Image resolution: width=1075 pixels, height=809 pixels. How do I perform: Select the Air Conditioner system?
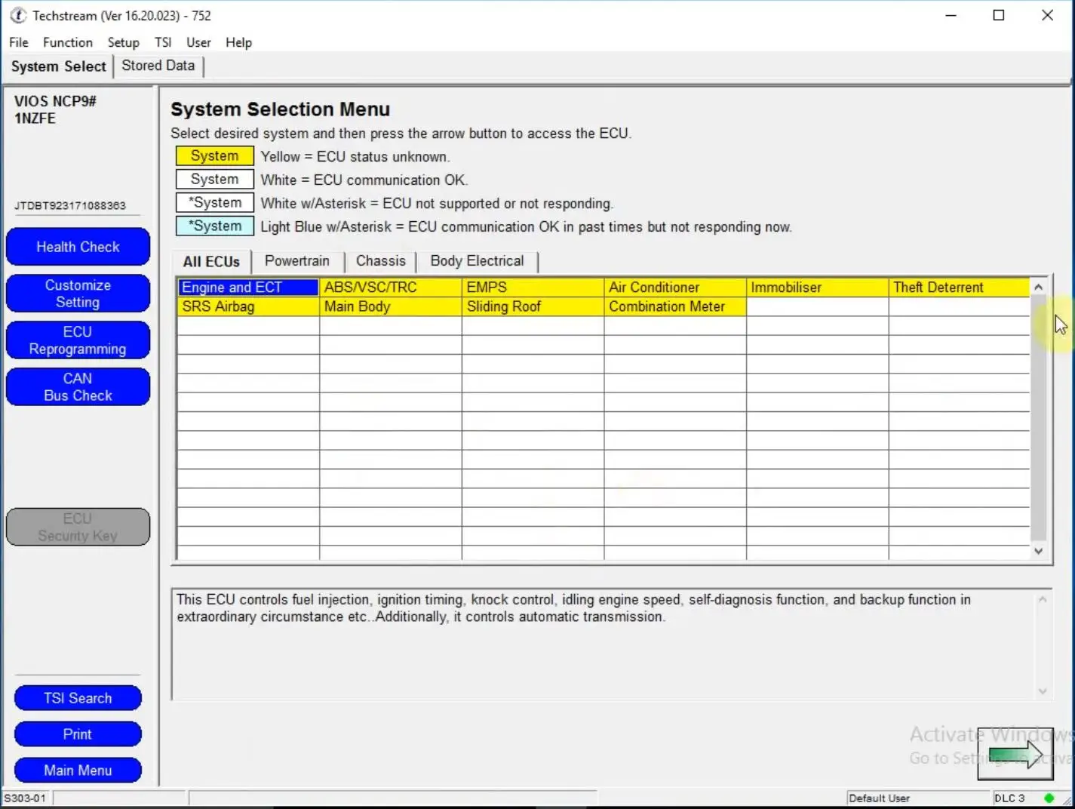tap(675, 288)
